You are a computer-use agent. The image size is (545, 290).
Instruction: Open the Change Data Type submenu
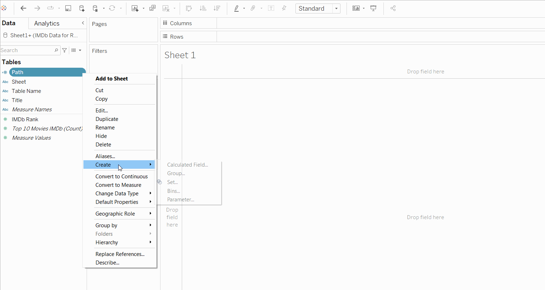click(117, 194)
